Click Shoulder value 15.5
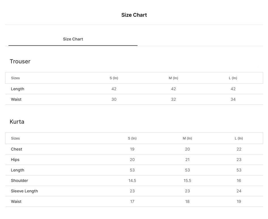This screenshot has width=268, height=219. pyautogui.click(x=187, y=181)
